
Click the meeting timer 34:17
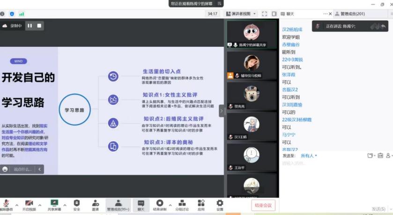tap(212, 14)
